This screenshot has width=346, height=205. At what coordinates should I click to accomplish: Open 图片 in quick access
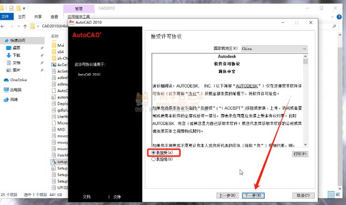(x=16, y=70)
